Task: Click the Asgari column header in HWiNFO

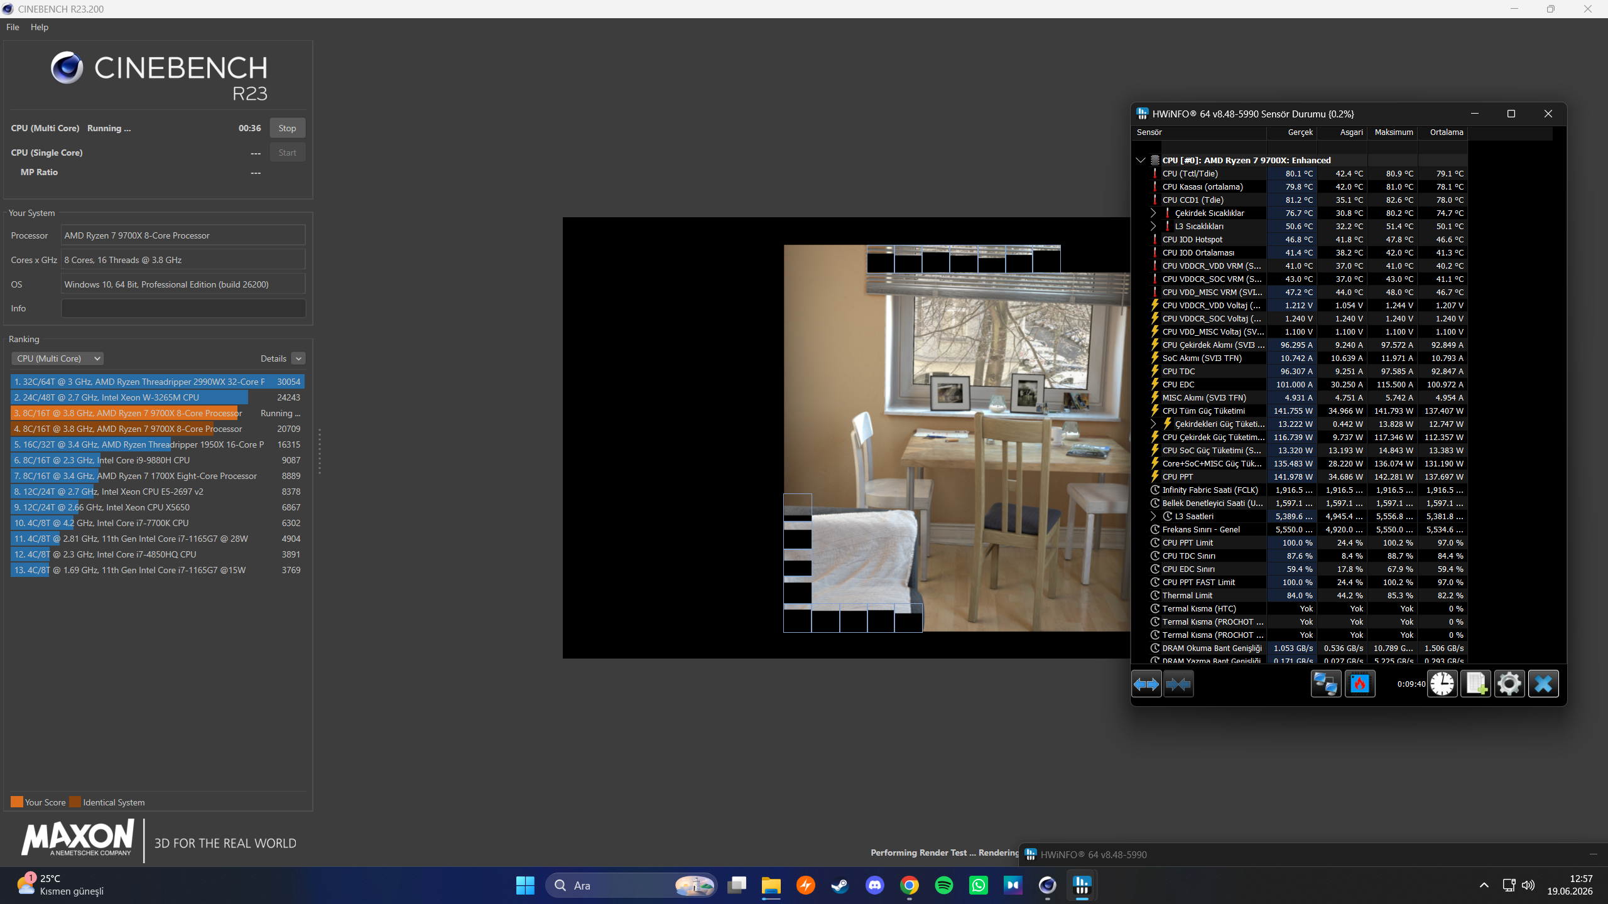Action: click(x=1342, y=132)
